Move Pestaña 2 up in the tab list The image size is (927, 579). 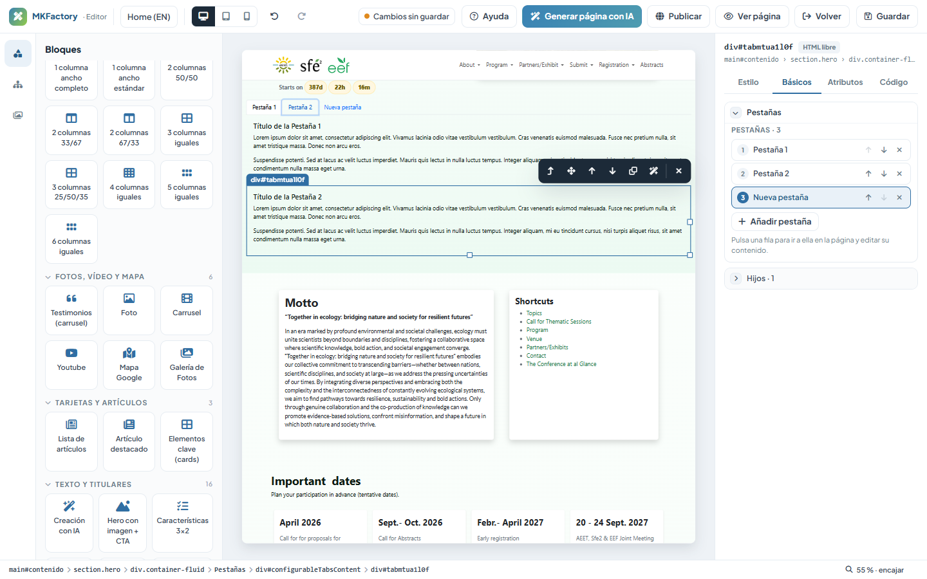(x=868, y=174)
